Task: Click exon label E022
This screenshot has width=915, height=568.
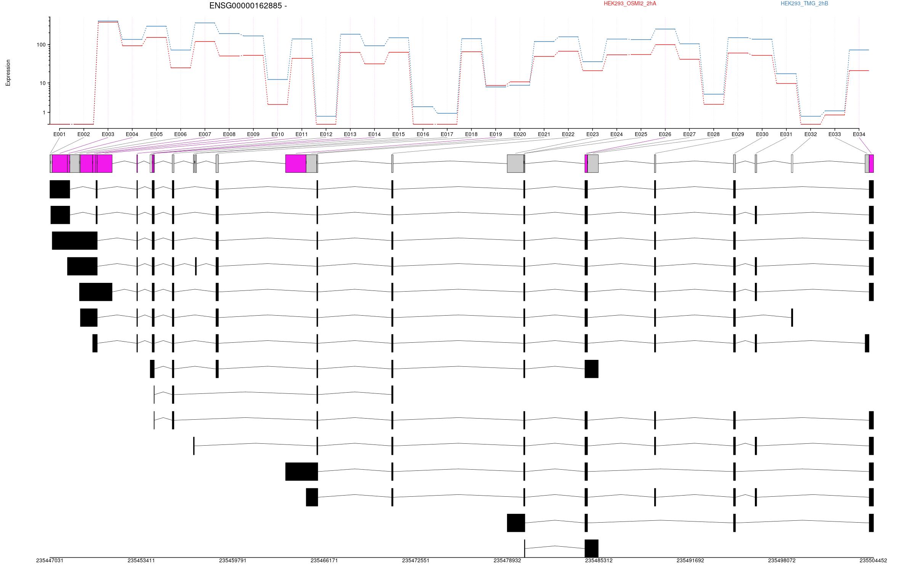Action: pos(568,134)
